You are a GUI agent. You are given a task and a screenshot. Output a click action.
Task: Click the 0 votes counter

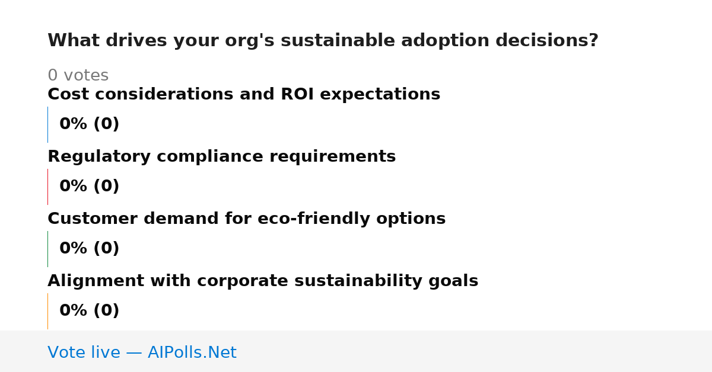78,76
